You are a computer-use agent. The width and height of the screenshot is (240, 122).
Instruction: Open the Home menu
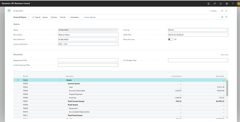click(45, 17)
